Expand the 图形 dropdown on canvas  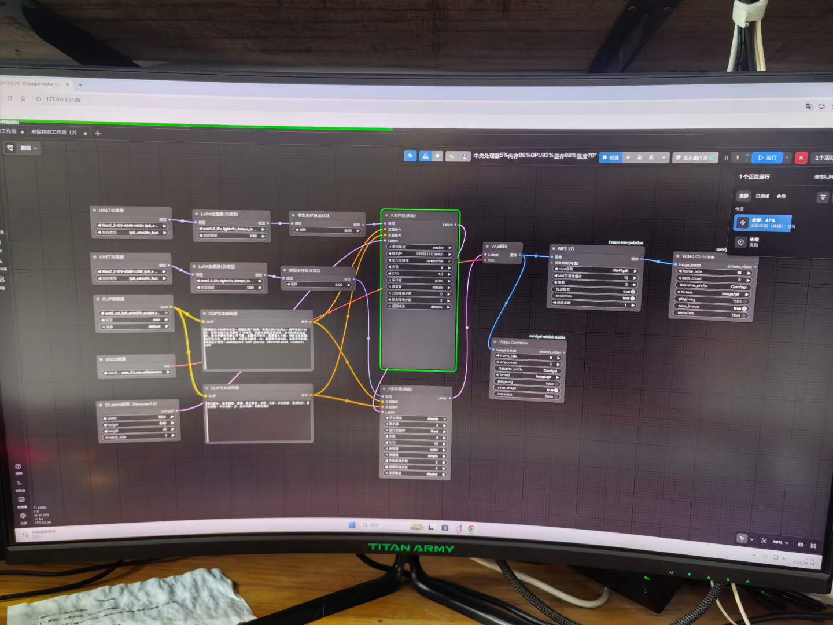29,148
